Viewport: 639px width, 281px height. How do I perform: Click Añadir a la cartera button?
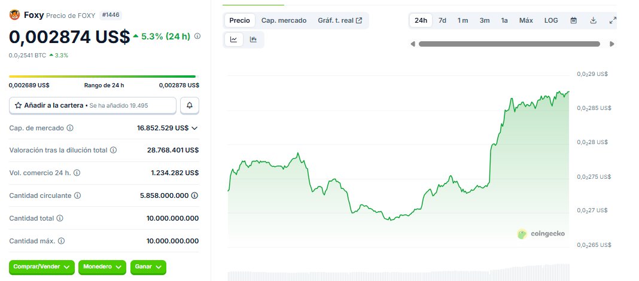click(x=93, y=105)
